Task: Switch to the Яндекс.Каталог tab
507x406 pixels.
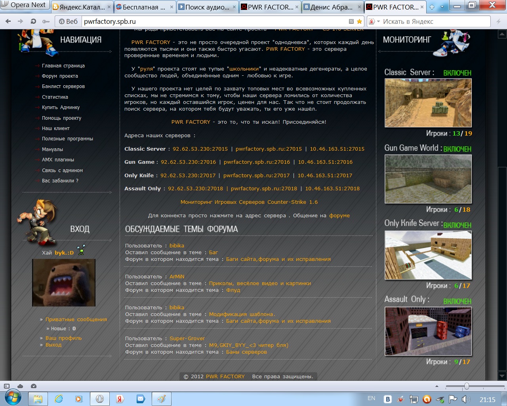Action: (79, 7)
